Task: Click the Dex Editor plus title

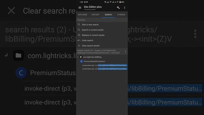Action: tap(93, 7)
